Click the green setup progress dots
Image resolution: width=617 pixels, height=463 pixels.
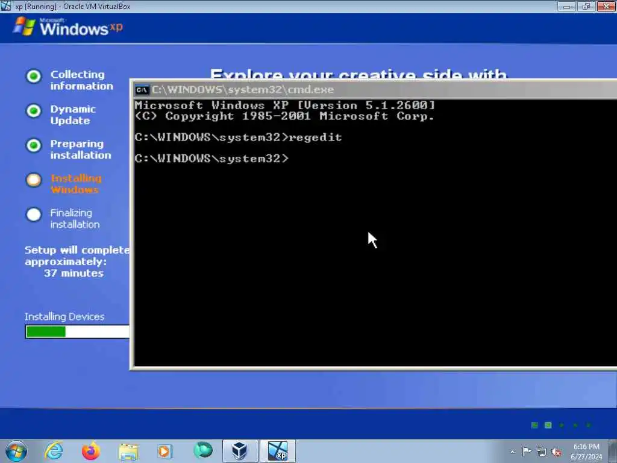[561, 425]
